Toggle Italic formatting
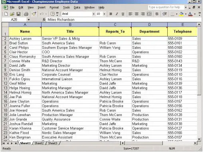This screenshot has width=204, height=153. pyautogui.click(x=117, y=14)
